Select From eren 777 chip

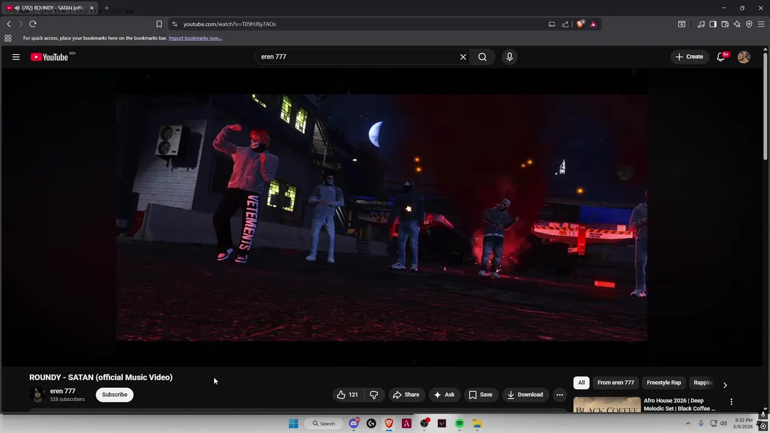[615, 382]
